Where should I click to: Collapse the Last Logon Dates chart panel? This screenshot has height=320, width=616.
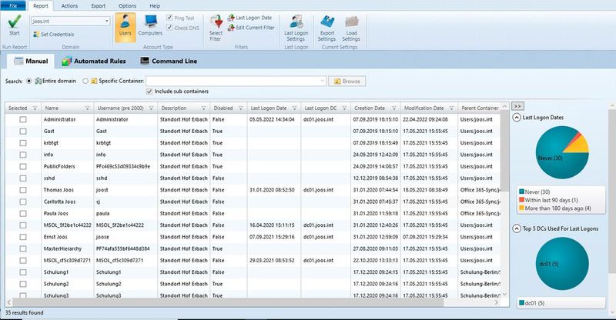pyautogui.click(x=517, y=118)
